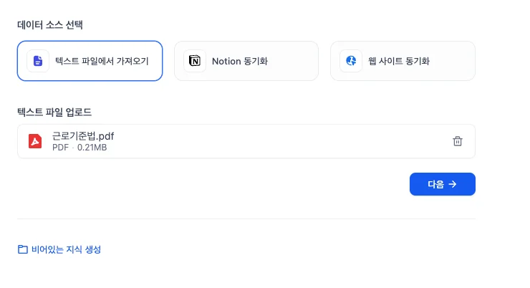Click the 0.21MB file size text

[92, 148]
